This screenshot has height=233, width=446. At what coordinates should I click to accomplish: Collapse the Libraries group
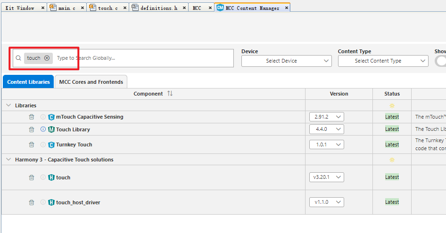(8, 105)
